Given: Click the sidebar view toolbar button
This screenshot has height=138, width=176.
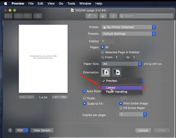Looking at the screenshot, I should [8, 16].
